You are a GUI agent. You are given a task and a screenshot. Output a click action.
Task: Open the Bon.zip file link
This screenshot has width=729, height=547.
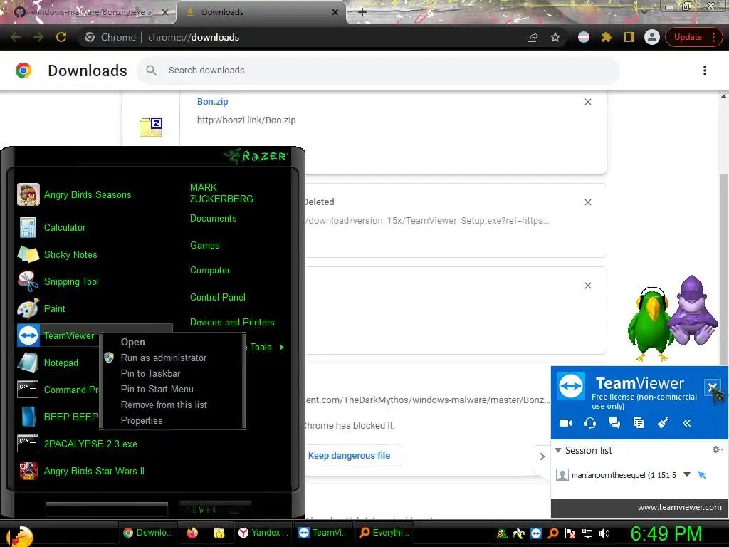coord(212,101)
